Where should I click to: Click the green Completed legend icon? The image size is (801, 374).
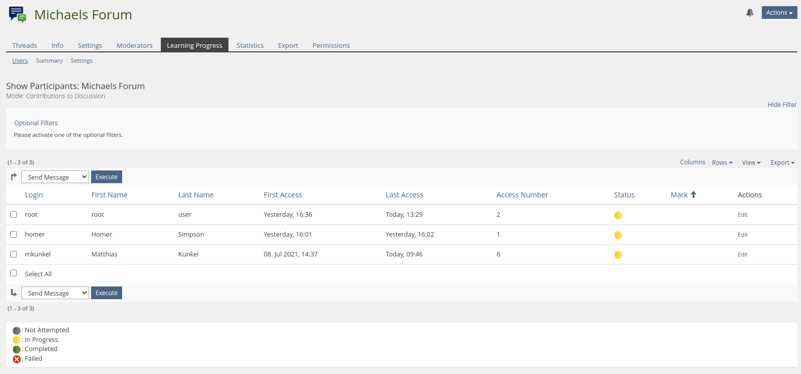click(17, 350)
